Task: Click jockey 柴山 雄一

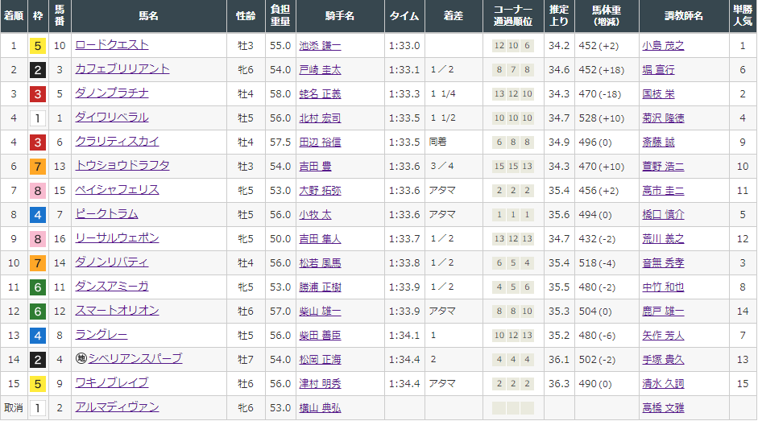Action: tap(320, 312)
